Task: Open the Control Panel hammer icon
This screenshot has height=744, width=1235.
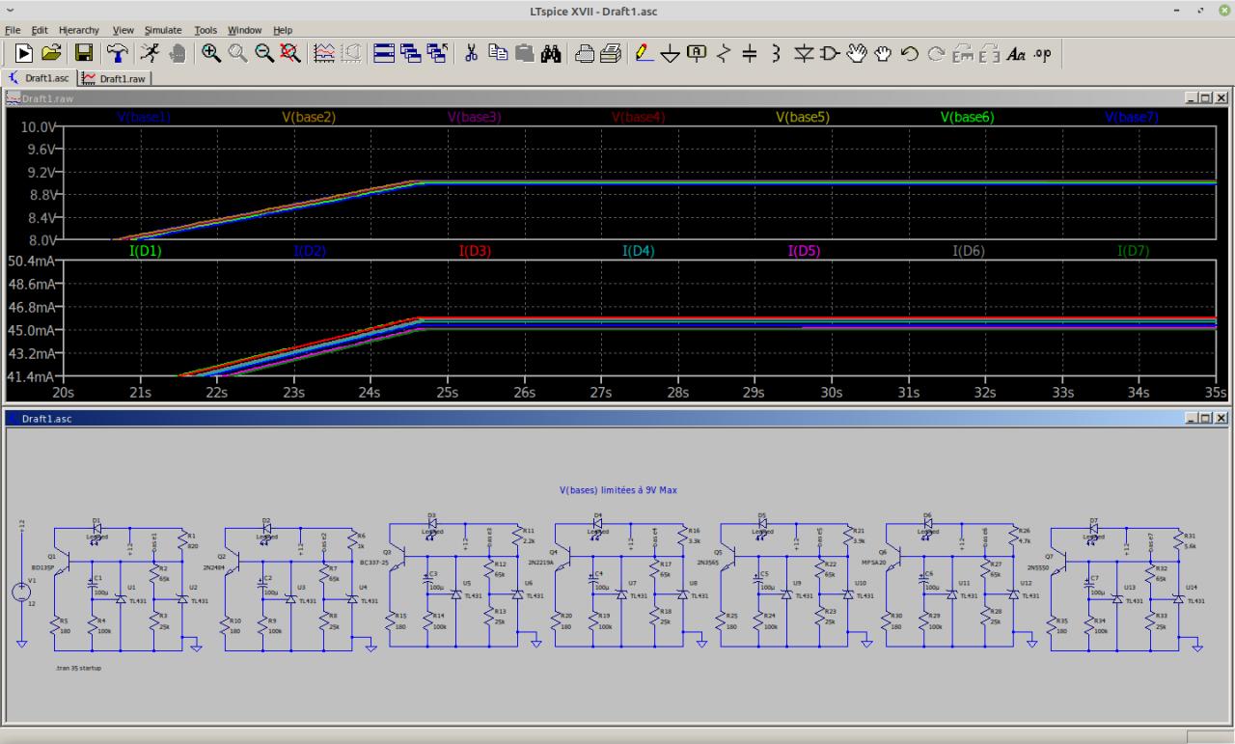Action: pos(117,54)
